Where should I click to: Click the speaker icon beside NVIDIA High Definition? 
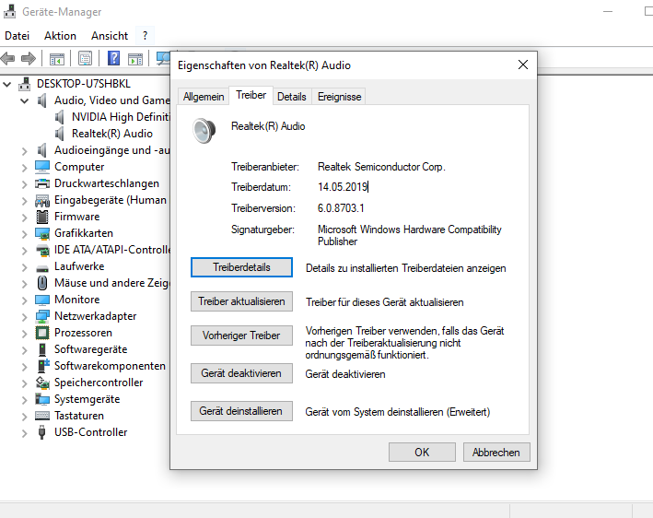[60, 117]
